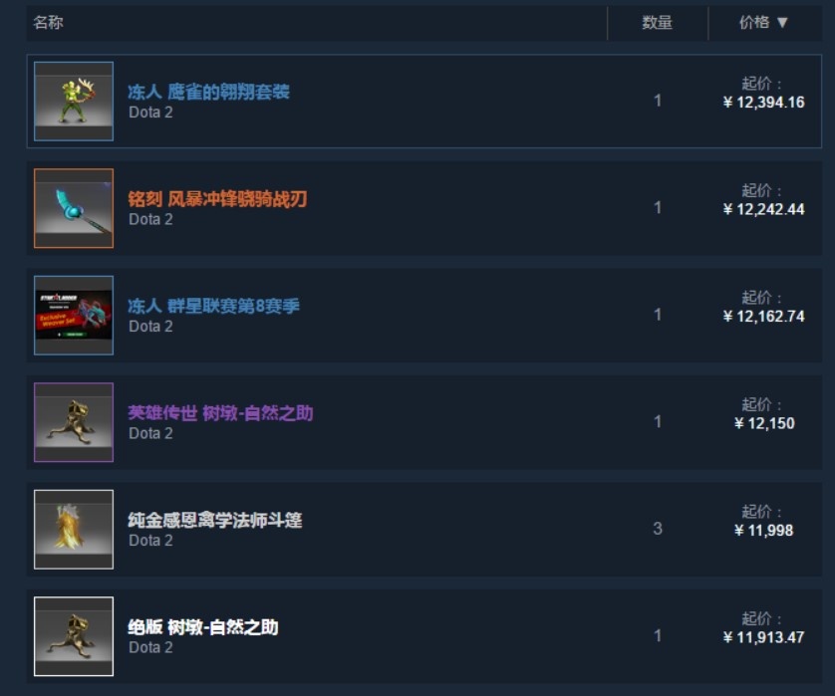Open the 绝版 树墩-自然之助 stump icon
This screenshot has height=696, width=835.
click(74, 636)
